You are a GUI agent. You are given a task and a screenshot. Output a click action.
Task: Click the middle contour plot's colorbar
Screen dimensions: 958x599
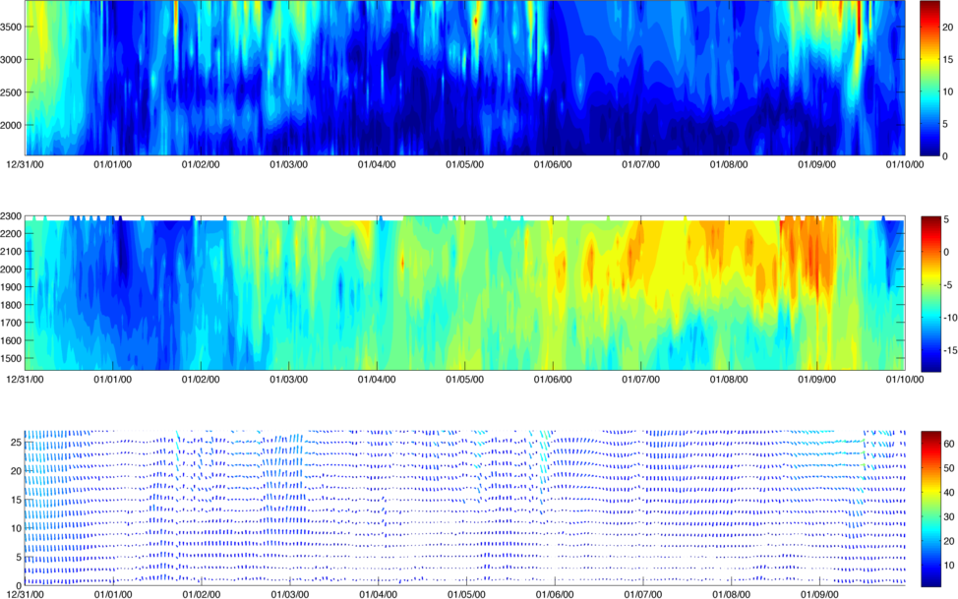929,293
